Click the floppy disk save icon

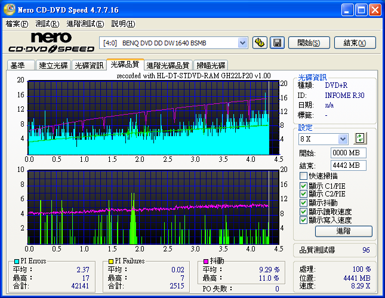(x=277, y=42)
